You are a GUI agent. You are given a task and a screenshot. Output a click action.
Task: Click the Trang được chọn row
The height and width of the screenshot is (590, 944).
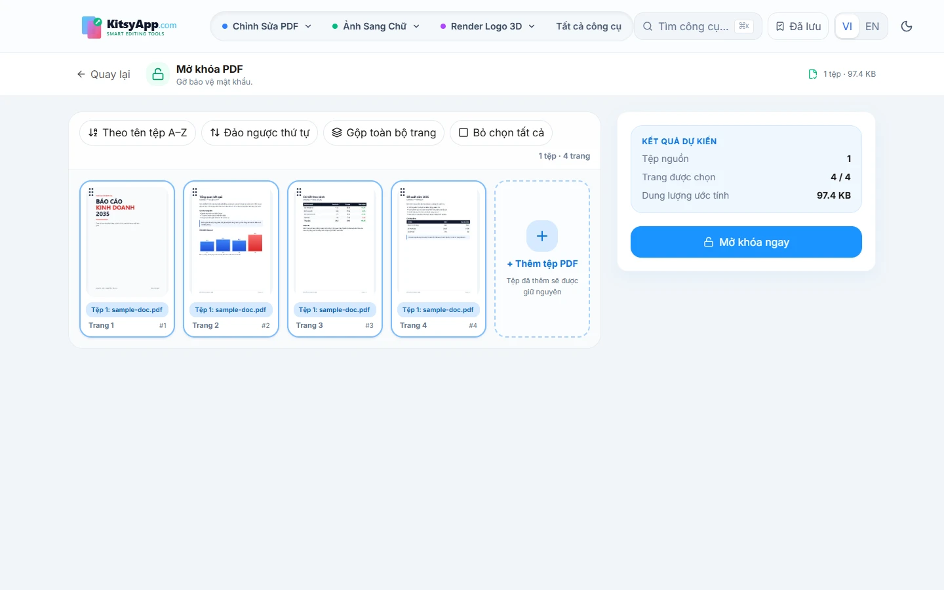pyautogui.click(x=746, y=177)
